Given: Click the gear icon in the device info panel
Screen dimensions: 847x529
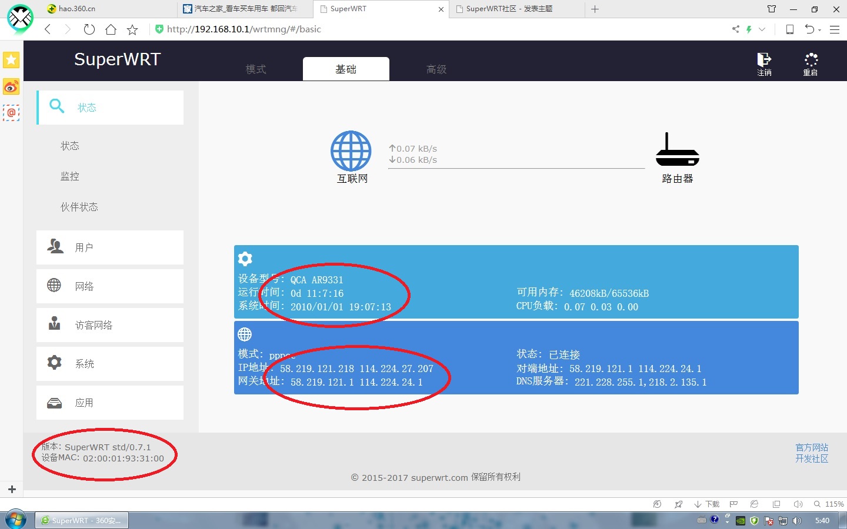Looking at the screenshot, I should click(x=245, y=259).
